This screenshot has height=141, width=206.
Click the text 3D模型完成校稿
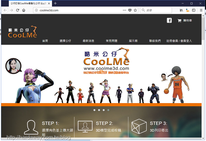tap(108, 130)
